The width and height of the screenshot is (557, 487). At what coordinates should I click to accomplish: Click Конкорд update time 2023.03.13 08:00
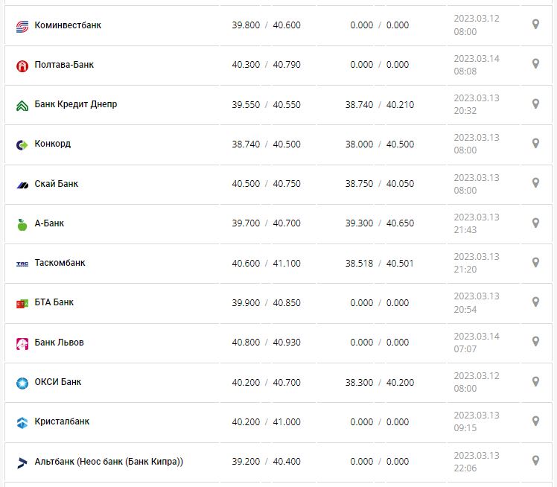tap(477, 144)
